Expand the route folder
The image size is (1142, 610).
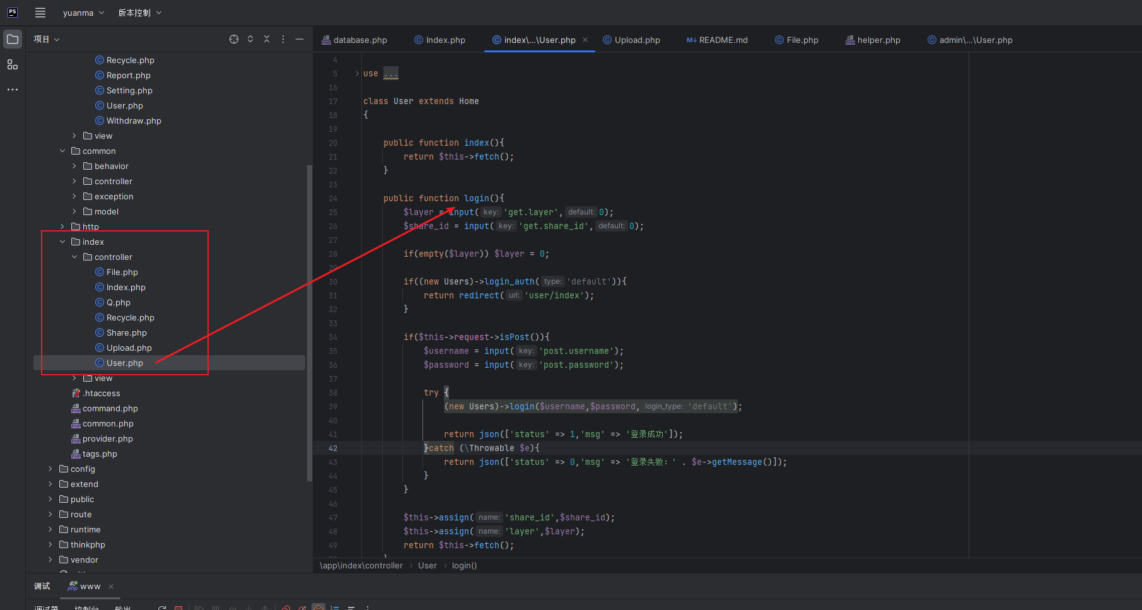(x=50, y=514)
